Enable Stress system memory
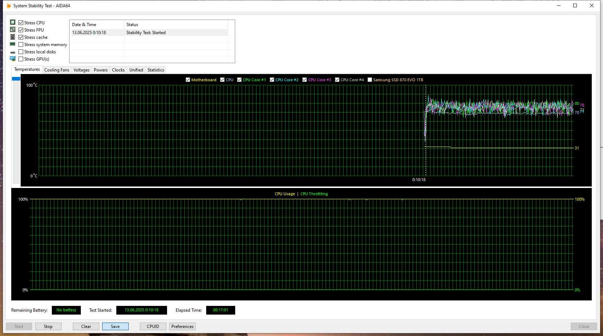The height and width of the screenshot is (336, 603). [x=21, y=44]
